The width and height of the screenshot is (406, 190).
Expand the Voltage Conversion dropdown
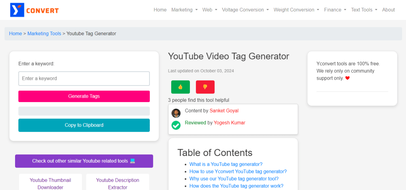pos(245,10)
